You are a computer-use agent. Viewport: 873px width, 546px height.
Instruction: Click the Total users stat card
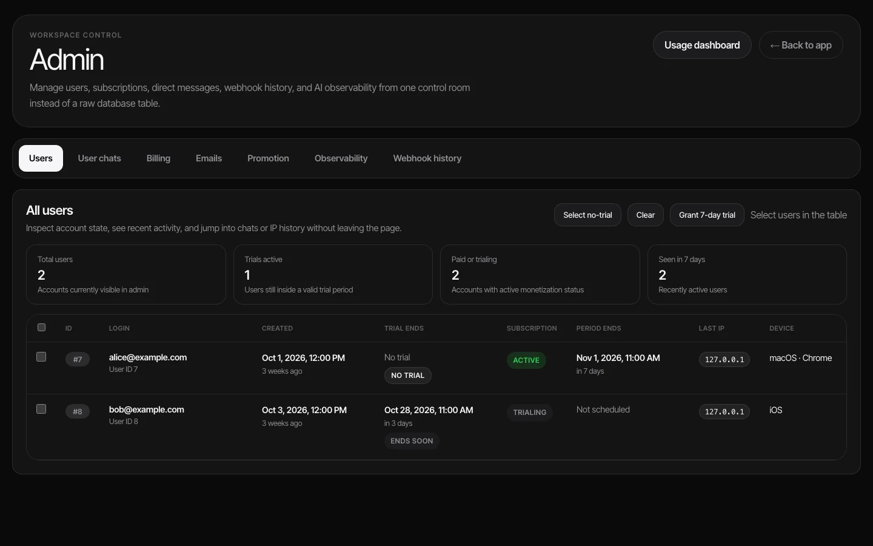coord(126,274)
